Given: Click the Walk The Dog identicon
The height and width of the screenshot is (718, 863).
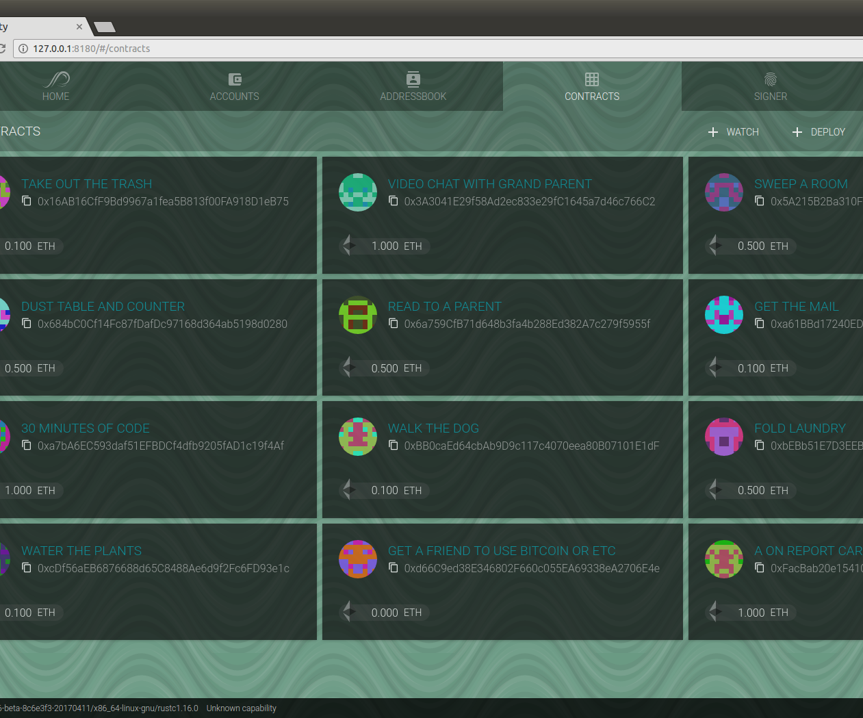Looking at the screenshot, I should (x=358, y=437).
